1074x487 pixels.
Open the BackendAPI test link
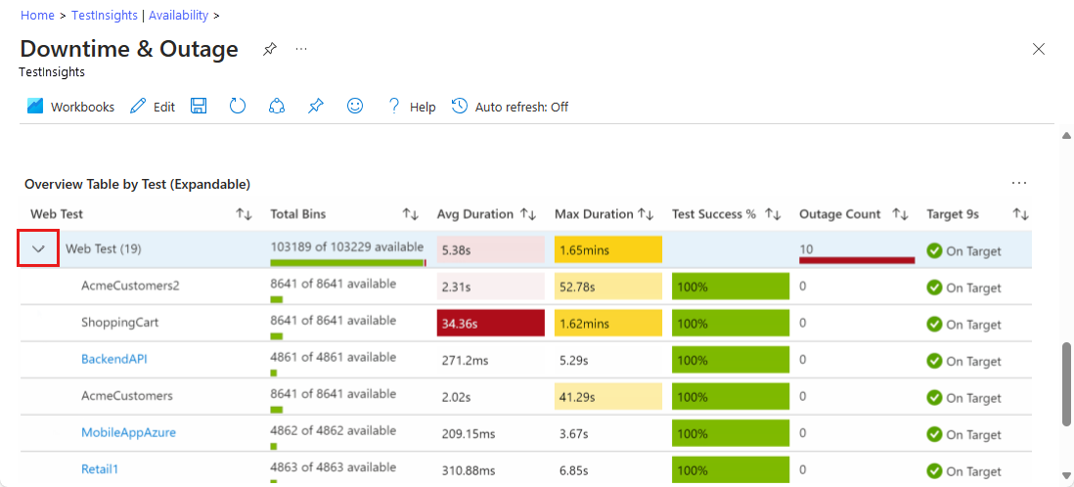tap(114, 359)
